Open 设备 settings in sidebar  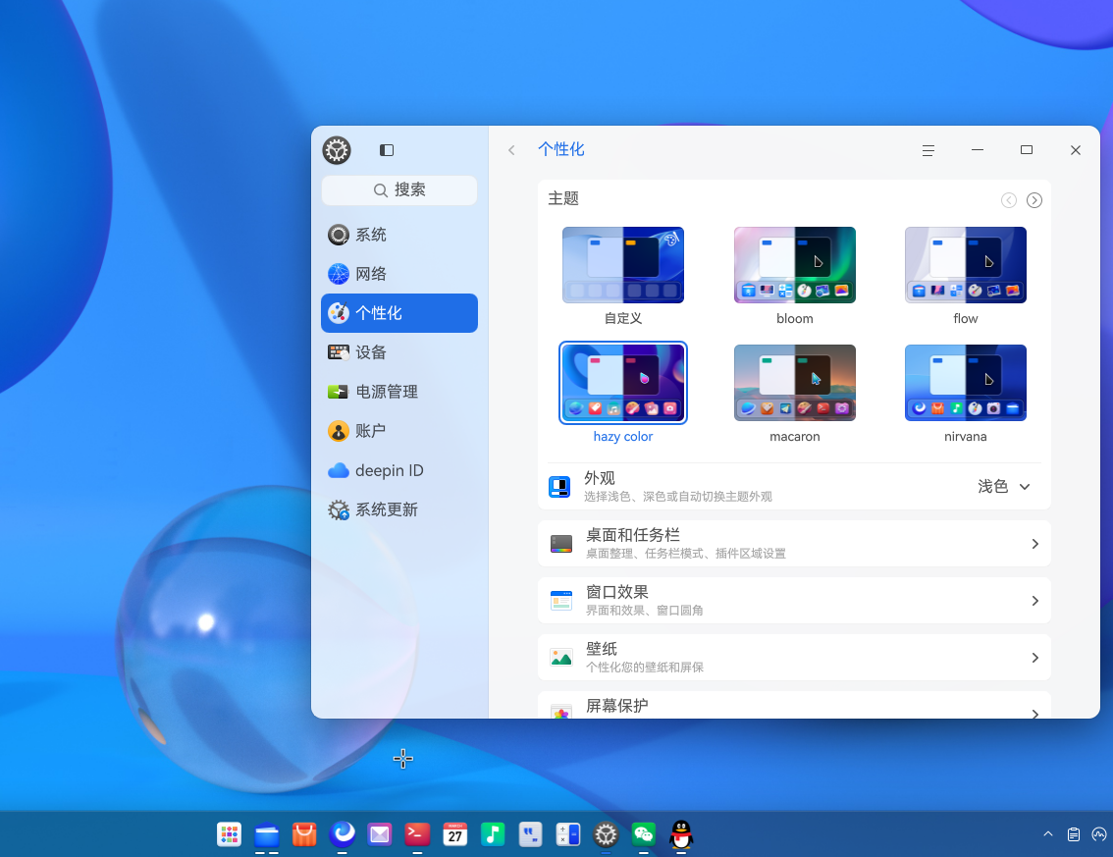tap(398, 352)
